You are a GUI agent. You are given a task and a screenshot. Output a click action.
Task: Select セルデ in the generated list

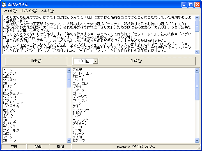(77, 113)
